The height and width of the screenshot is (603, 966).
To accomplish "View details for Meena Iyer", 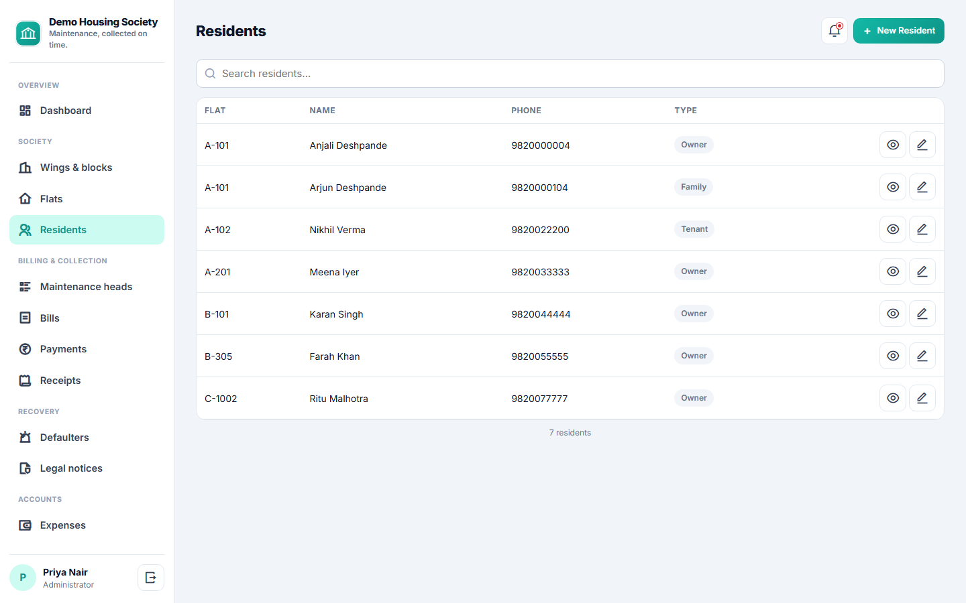I will (x=893, y=271).
